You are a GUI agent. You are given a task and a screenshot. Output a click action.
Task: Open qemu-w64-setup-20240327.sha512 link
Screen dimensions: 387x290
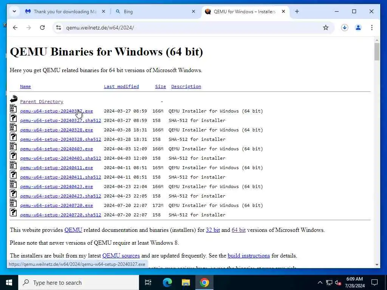click(x=60, y=120)
